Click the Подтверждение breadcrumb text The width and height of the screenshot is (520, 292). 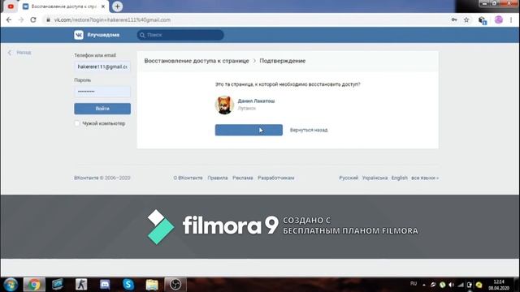tap(283, 61)
